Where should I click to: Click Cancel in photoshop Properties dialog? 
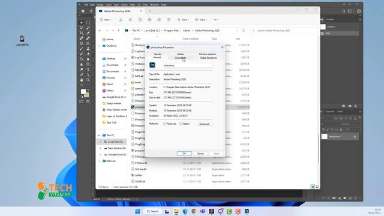point(200,154)
